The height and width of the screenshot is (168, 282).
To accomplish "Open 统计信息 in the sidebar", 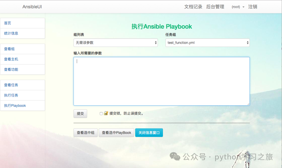I will pyautogui.click(x=22, y=33).
